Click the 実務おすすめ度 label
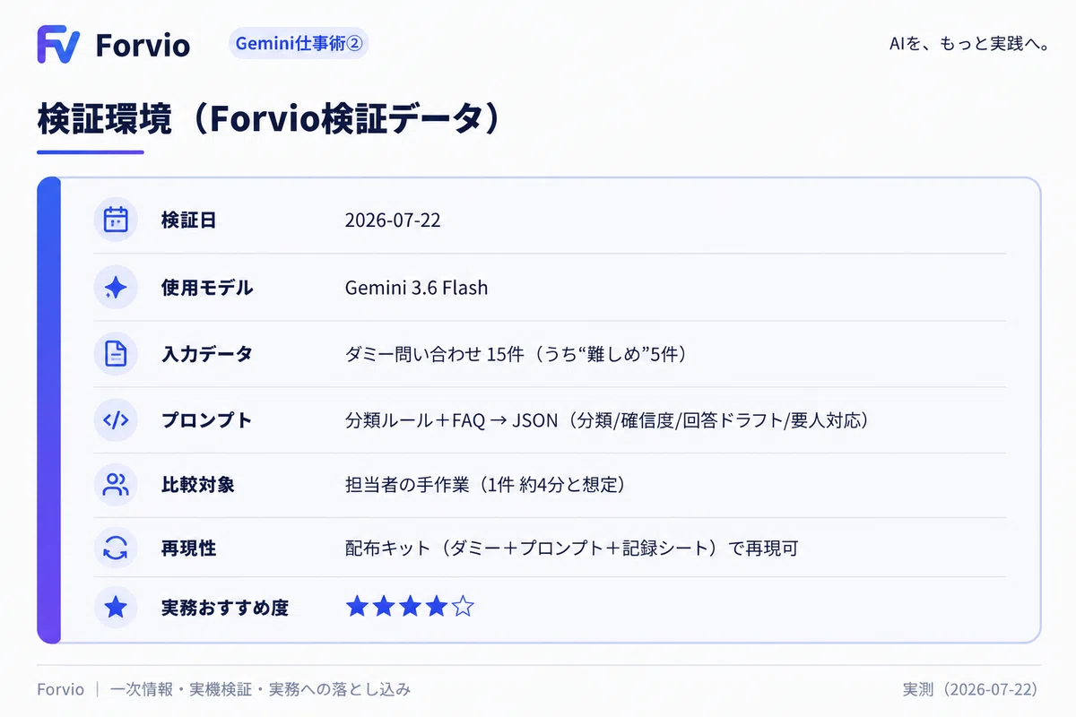The image size is (1076, 717). click(225, 608)
